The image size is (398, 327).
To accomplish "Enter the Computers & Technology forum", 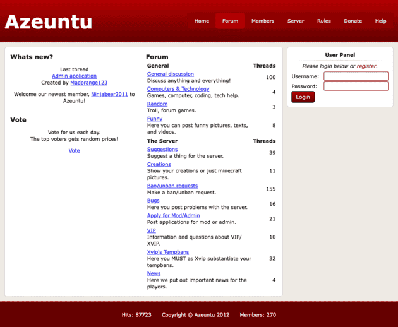I will click(x=178, y=89).
